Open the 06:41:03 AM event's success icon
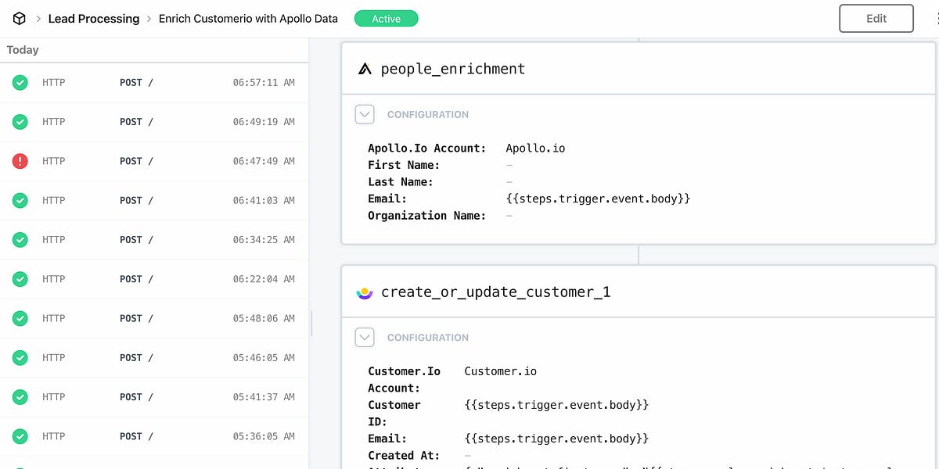The width and height of the screenshot is (939, 469). [x=20, y=200]
